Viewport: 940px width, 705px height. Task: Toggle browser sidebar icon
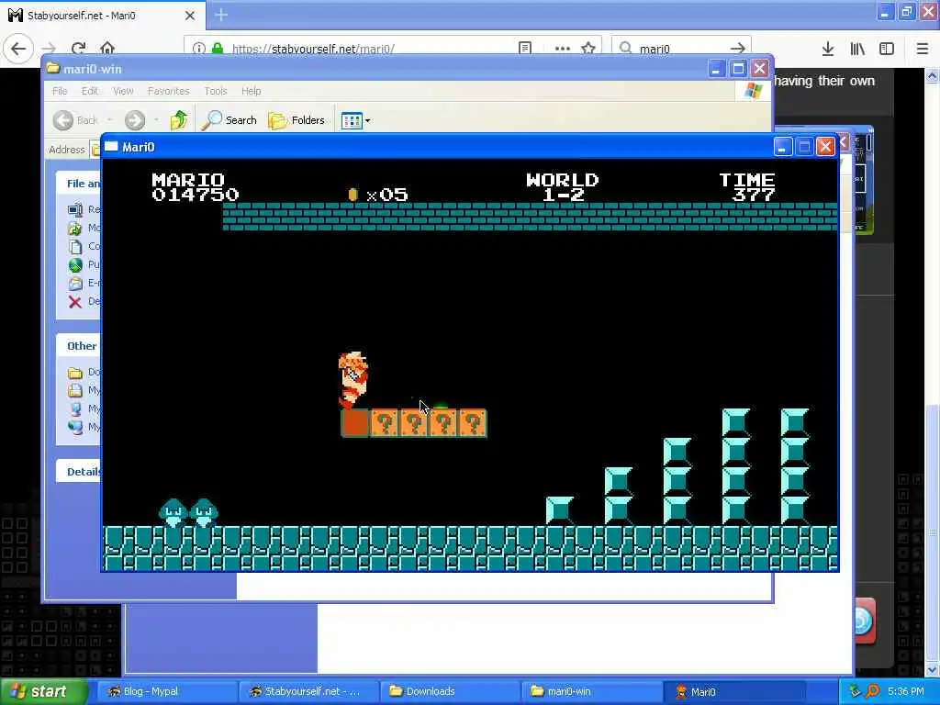pos(887,49)
